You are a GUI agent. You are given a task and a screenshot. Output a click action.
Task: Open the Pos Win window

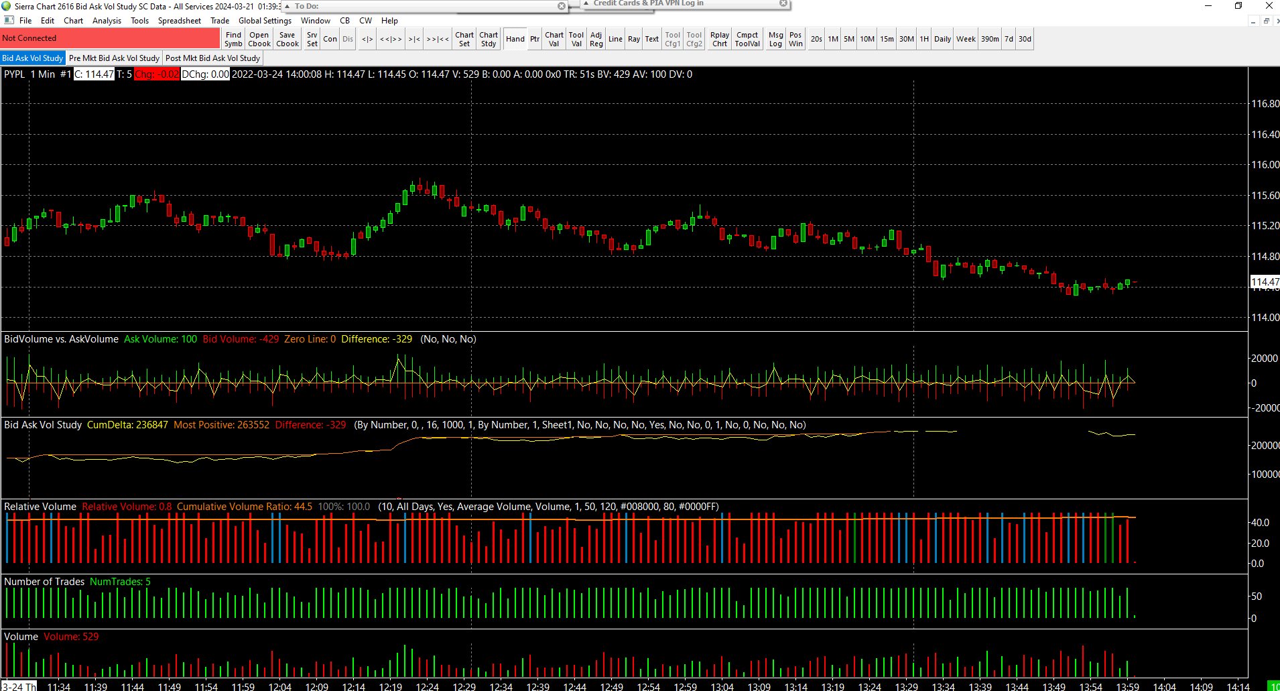click(795, 39)
